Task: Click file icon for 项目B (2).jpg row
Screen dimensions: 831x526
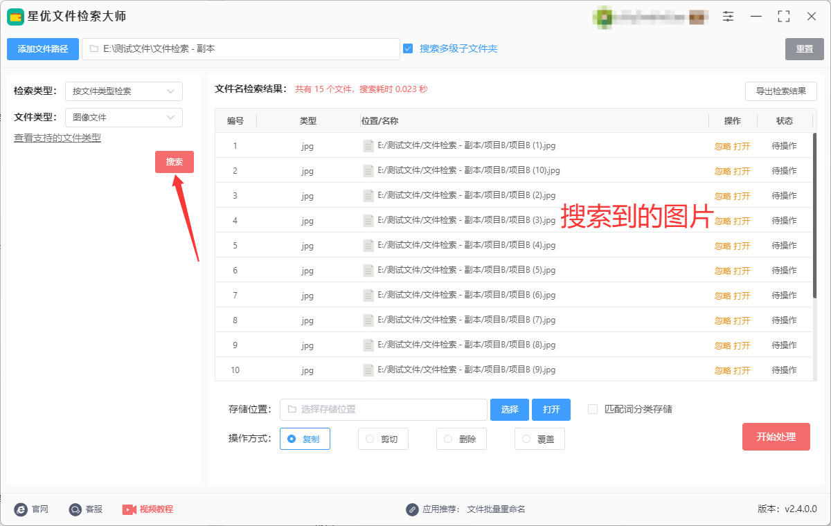Action: click(x=368, y=196)
